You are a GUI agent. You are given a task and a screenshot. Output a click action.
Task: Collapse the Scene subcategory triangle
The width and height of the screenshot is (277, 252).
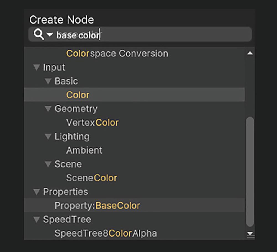pos(48,164)
